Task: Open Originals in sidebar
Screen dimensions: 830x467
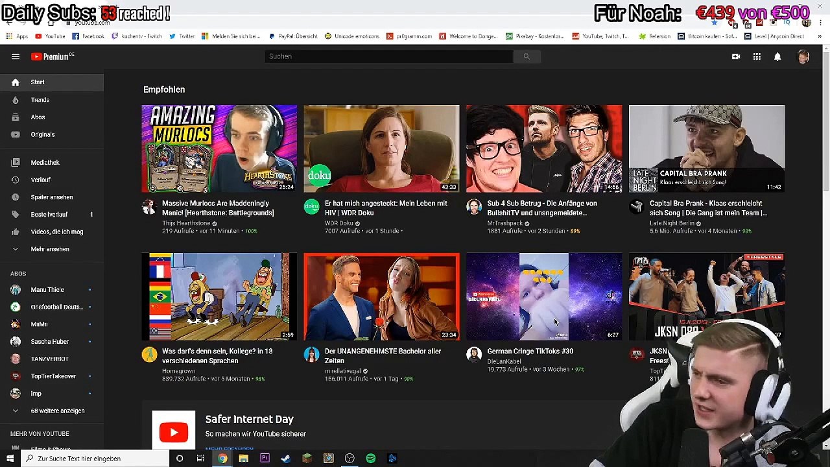Action: [52, 134]
